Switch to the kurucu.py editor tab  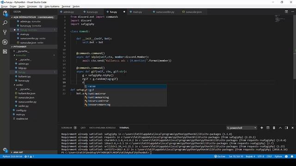(x=92, y=12)
